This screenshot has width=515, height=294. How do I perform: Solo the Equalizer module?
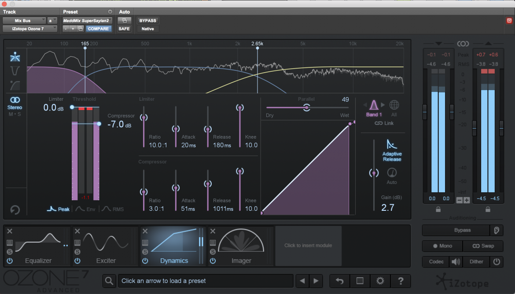click(10, 252)
